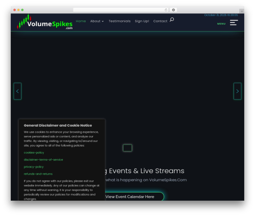Click the red close window dot

(x=15, y=10)
